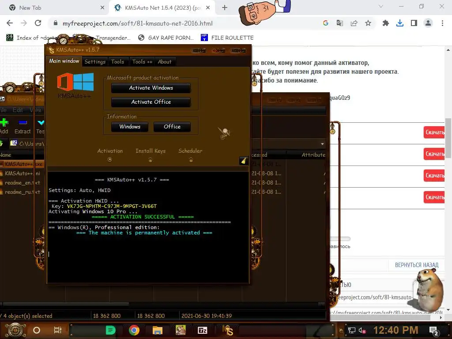The image size is (452, 339).
Task: Click the Chrome forward arrow
Action: 24,23
